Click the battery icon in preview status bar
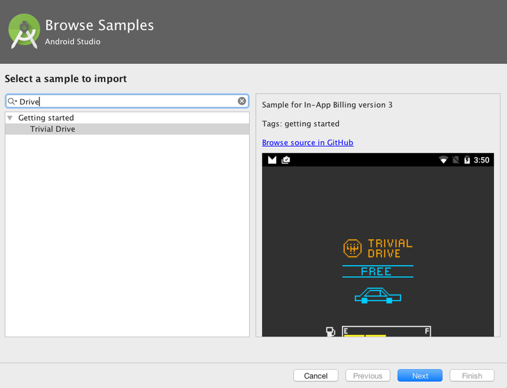The image size is (507, 388). (x=467, y=160)
